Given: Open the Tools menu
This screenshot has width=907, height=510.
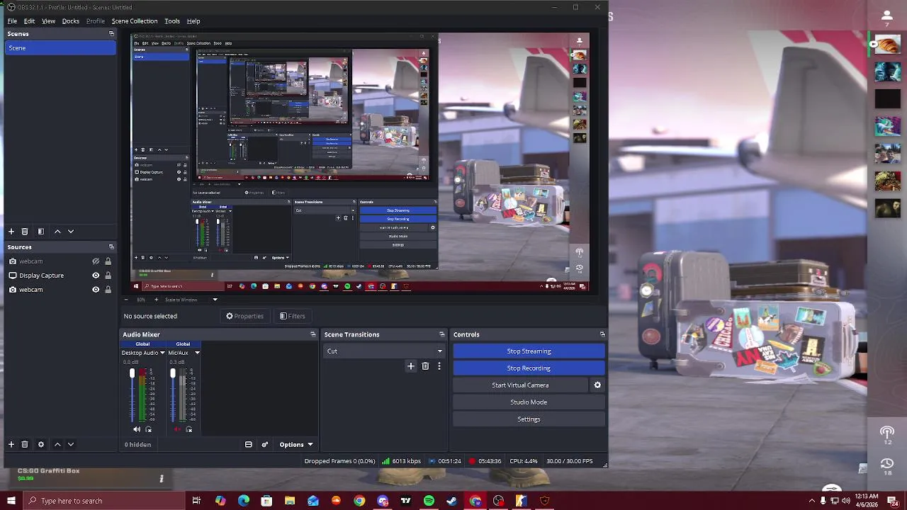Looking at the screenshot, I should point(172,21).
